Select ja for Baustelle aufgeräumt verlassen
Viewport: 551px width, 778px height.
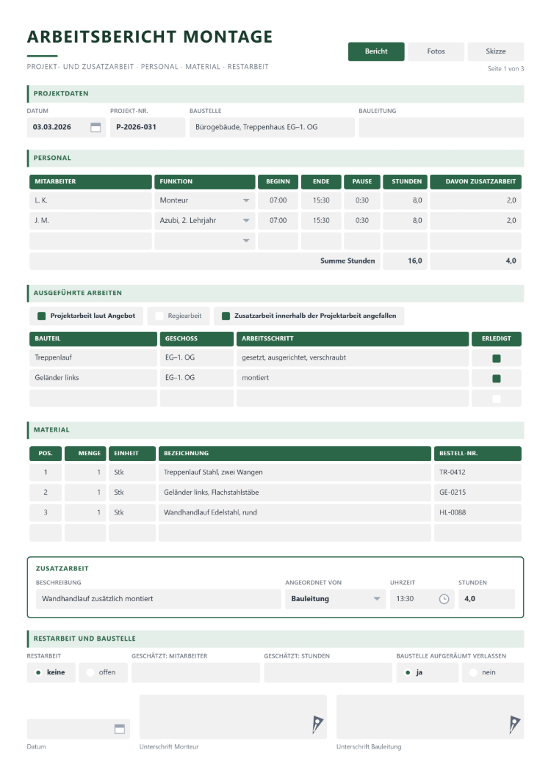408,673
